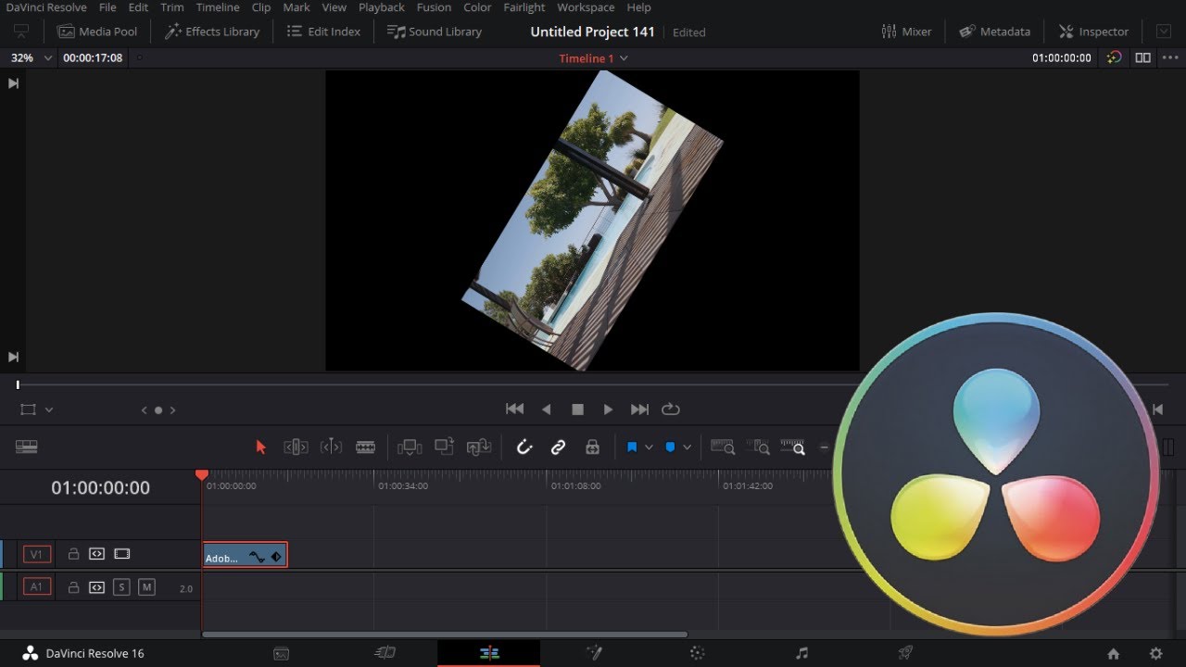Toggle timeline Snapping magnet icon
The height and width of the screenshot is (667, 1186).
pos(524,447)
